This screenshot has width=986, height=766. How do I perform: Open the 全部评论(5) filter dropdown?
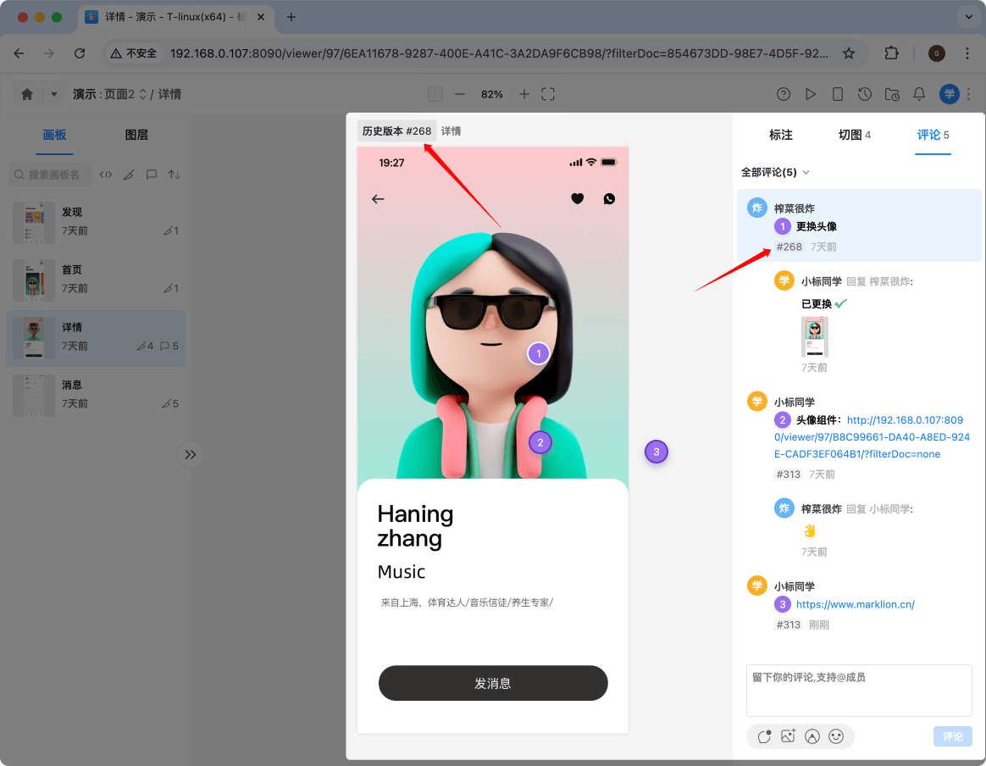point(775,171)
